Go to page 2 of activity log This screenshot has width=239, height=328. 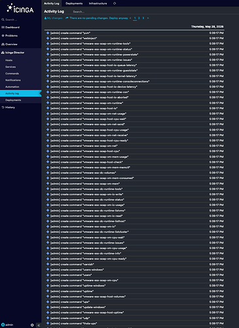pos(139,18)
